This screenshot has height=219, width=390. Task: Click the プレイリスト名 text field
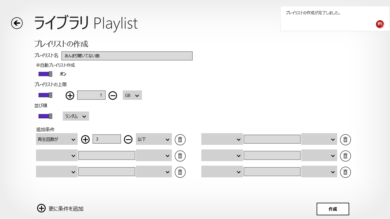(x=127, y=56)
